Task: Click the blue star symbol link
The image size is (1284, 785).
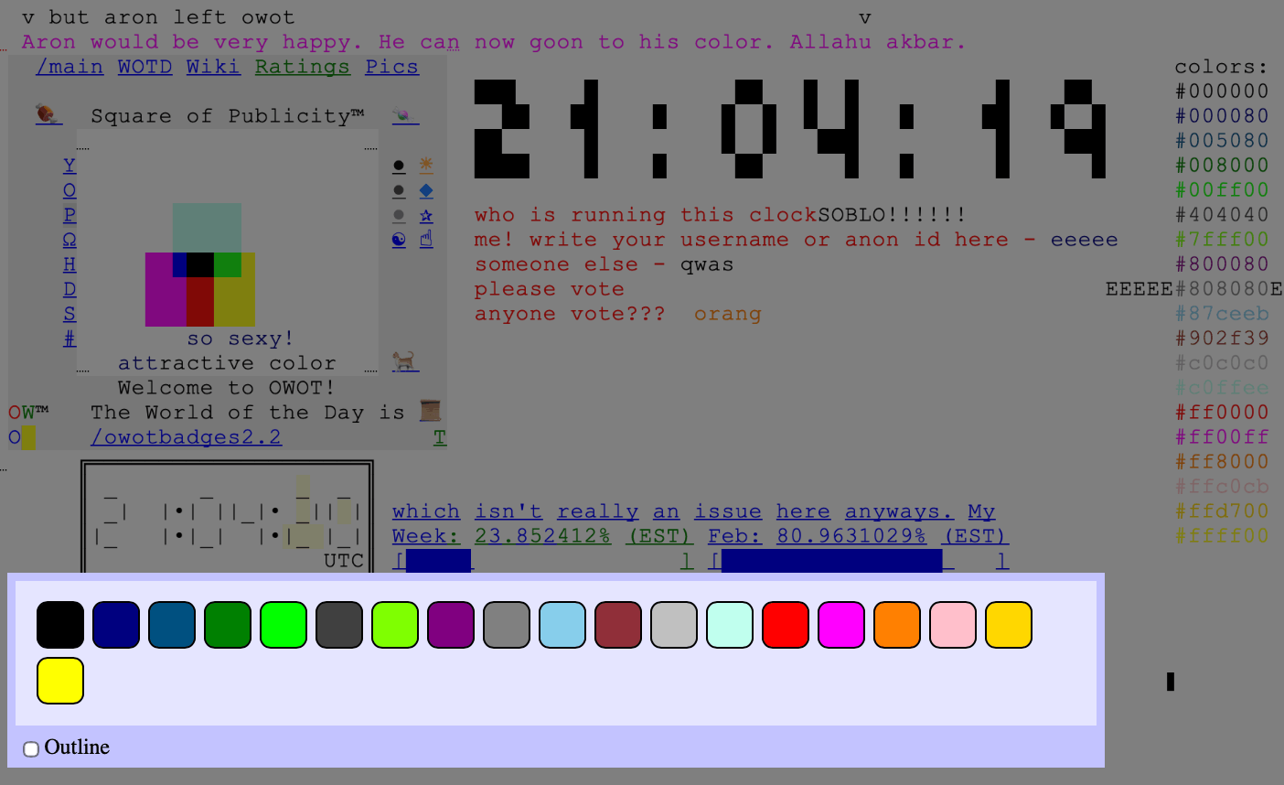Action: pos(426,216)
